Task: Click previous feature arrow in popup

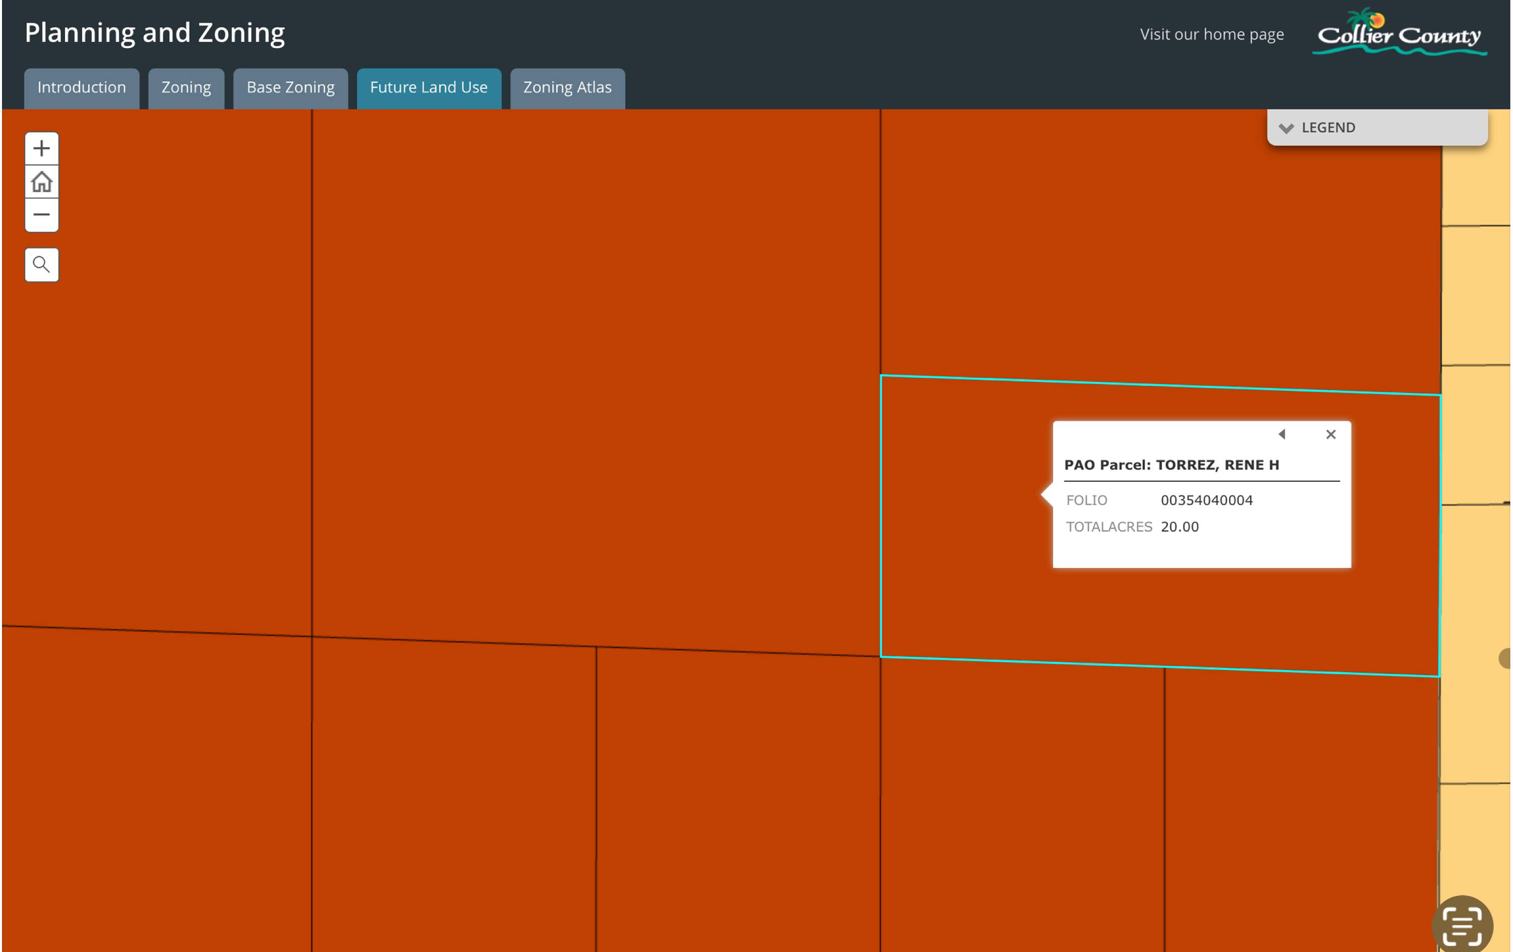Action: (1282, 434)
